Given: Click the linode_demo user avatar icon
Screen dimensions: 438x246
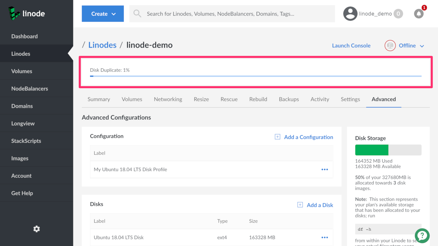Looking at the screenshot, I should pyautogui.click(x=350, y=14).
